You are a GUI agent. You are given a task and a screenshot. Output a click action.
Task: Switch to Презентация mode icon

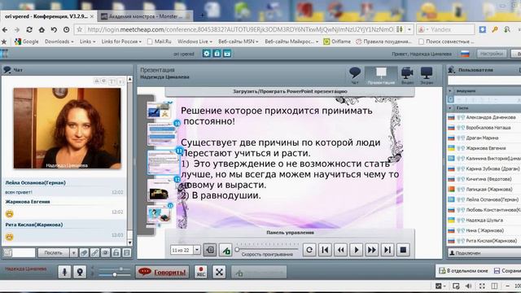tap(381, 75)
